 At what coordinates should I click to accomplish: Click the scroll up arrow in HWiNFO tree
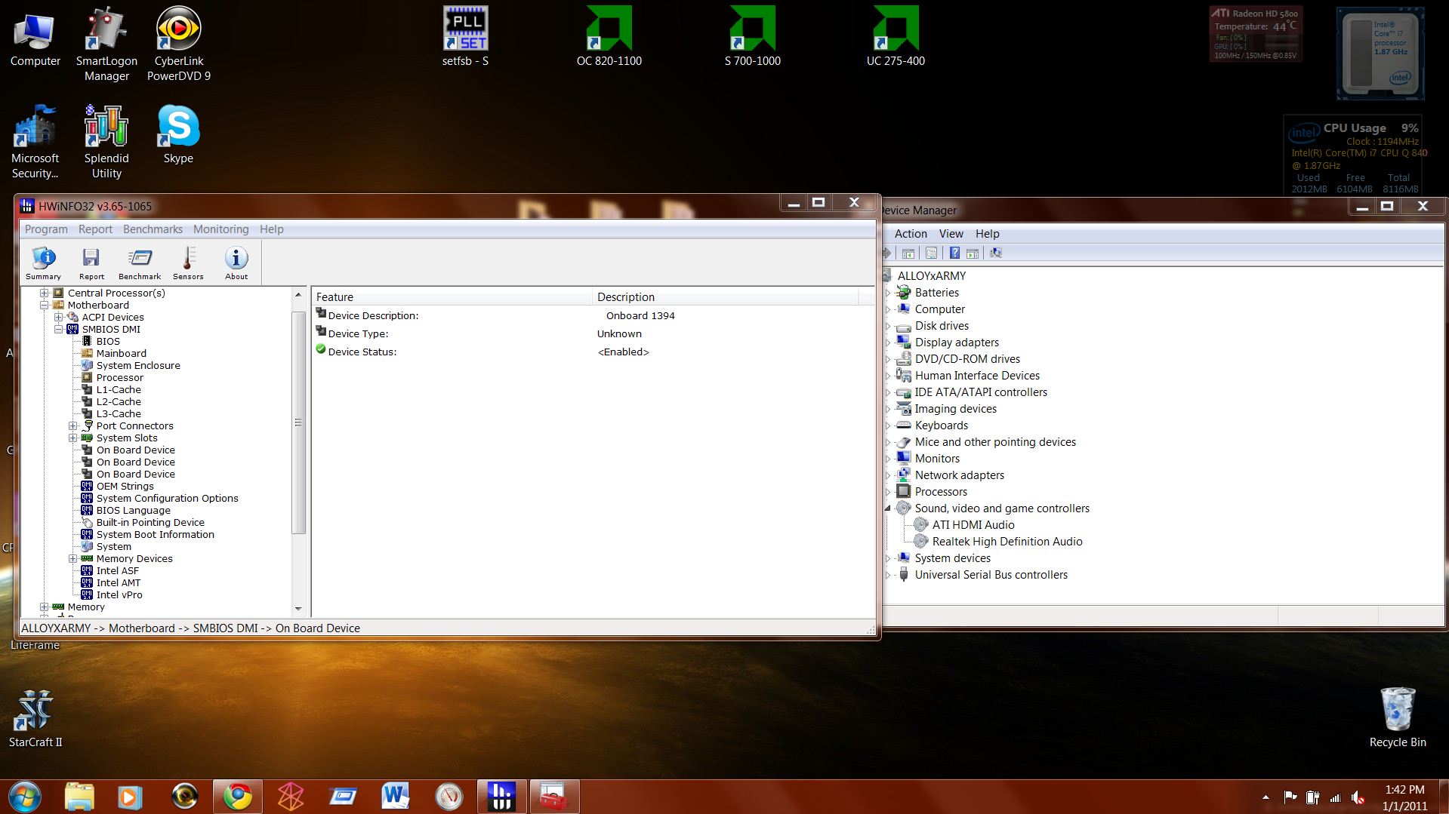[298, 294]
